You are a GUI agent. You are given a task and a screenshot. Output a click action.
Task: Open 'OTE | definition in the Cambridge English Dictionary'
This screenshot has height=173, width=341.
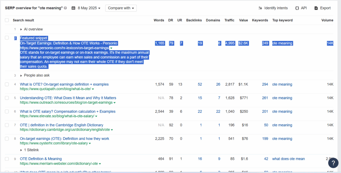tap(62, 125)
